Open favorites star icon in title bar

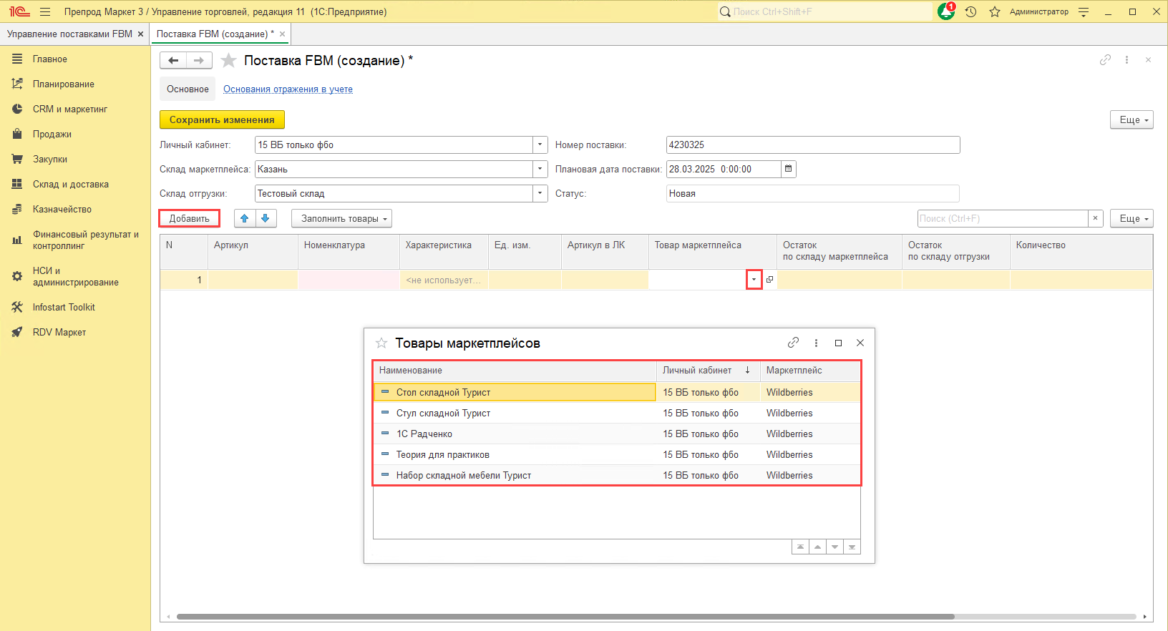[995, 11]
